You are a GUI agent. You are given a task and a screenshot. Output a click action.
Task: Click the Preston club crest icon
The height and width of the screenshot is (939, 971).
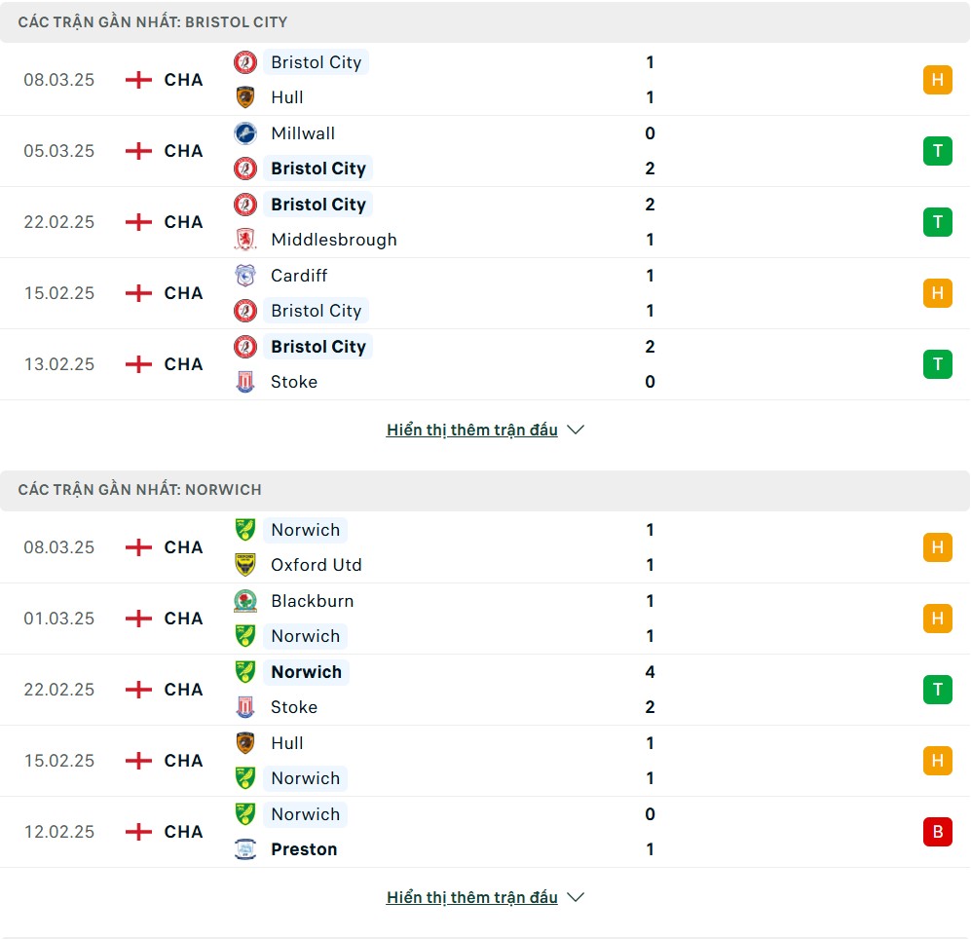(x=245, y=848)
